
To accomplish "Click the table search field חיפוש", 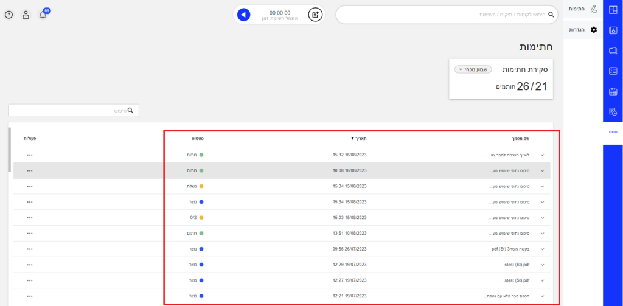I will point(74,111).
